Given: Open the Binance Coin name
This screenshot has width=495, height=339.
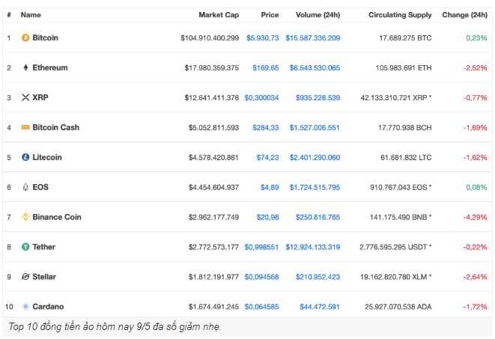Looking at the screenshot, I should tap(57, 217).
